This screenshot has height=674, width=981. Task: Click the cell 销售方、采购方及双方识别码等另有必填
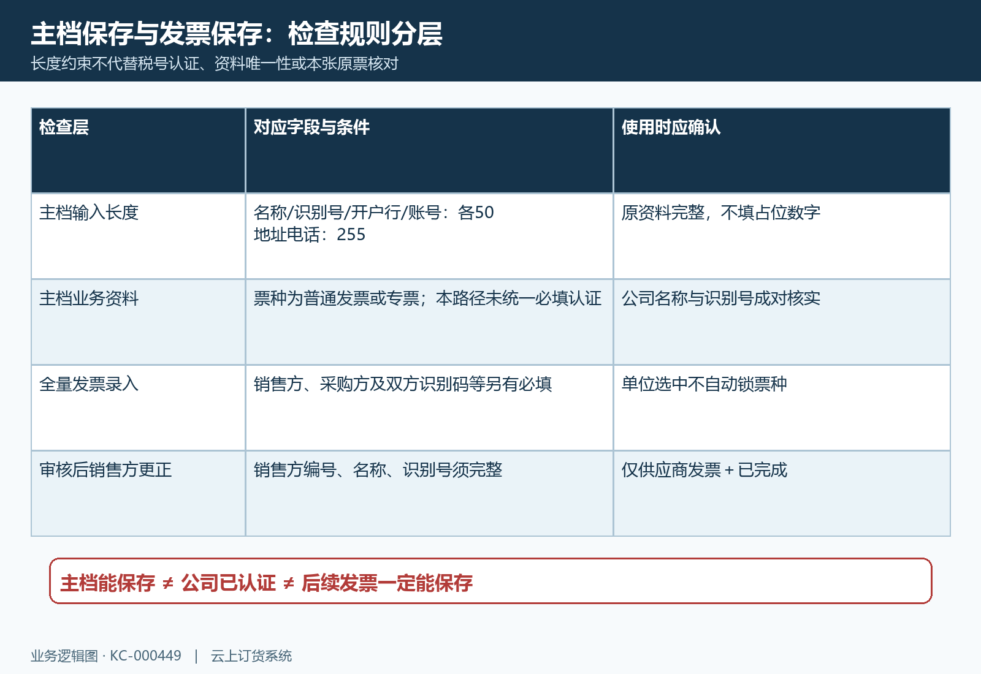pyautogui.click(x=429, y=408)
